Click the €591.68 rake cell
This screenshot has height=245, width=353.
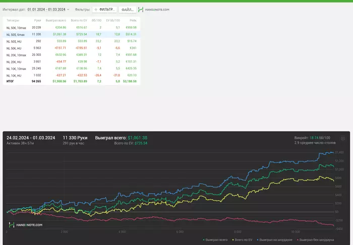coord(131,55)
